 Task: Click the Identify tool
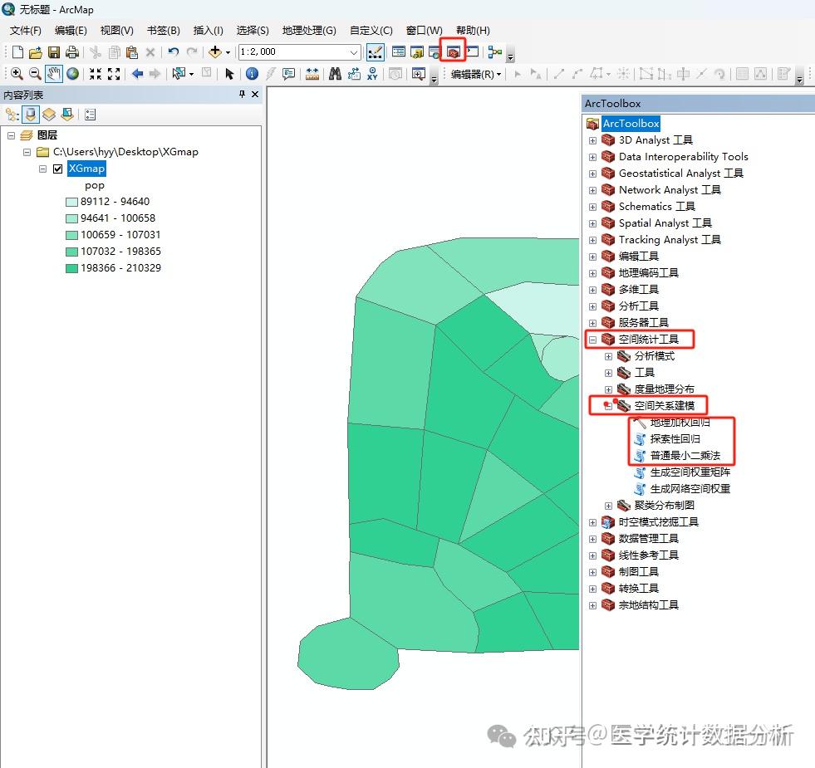(252, 73)
